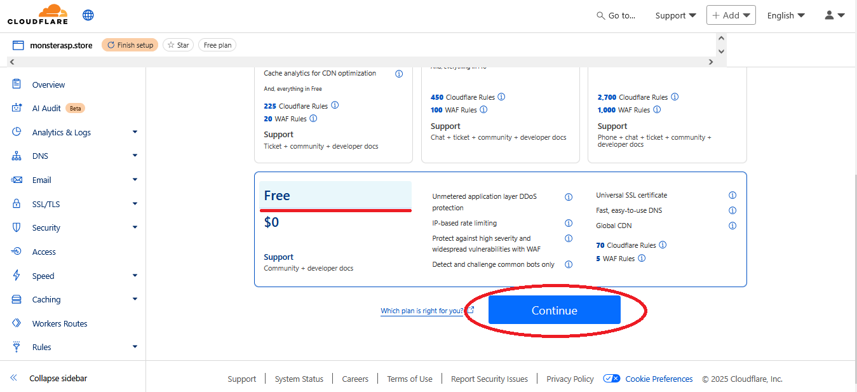
Task: Open 'Which plan is right for you?' link
Action: coord(422,311)
